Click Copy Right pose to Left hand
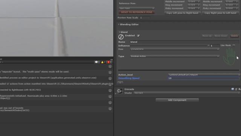 click(x=220, y=13)
